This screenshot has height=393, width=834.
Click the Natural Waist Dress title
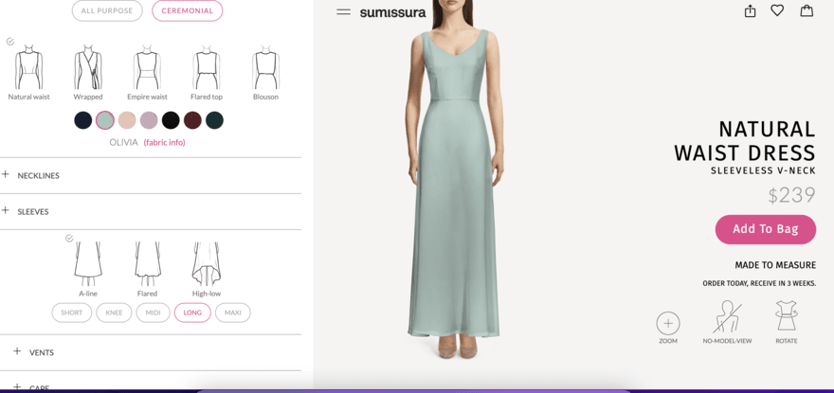pos(745,141)
